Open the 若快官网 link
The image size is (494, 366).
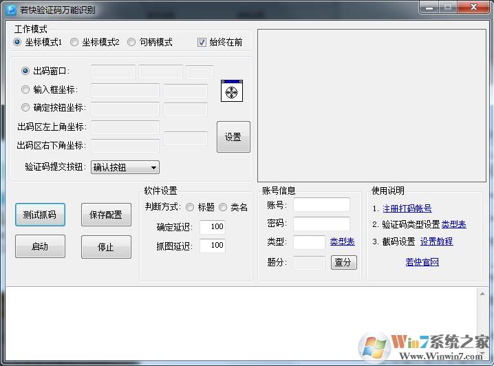point(422,262)
